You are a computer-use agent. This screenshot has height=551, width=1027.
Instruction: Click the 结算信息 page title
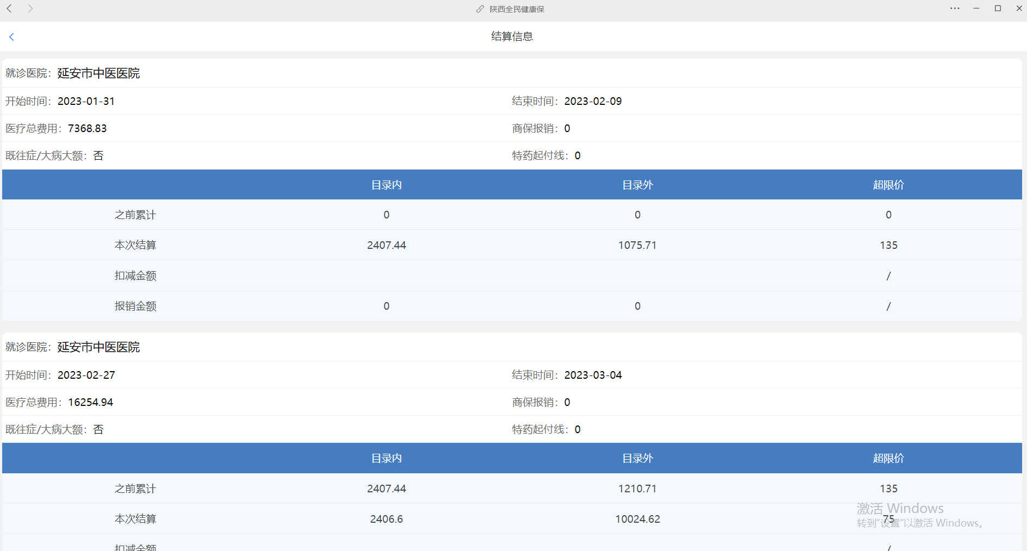512,36
